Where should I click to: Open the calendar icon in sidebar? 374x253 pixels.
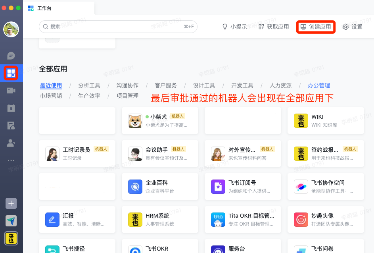pyautogui.click(x=11, y=108)
